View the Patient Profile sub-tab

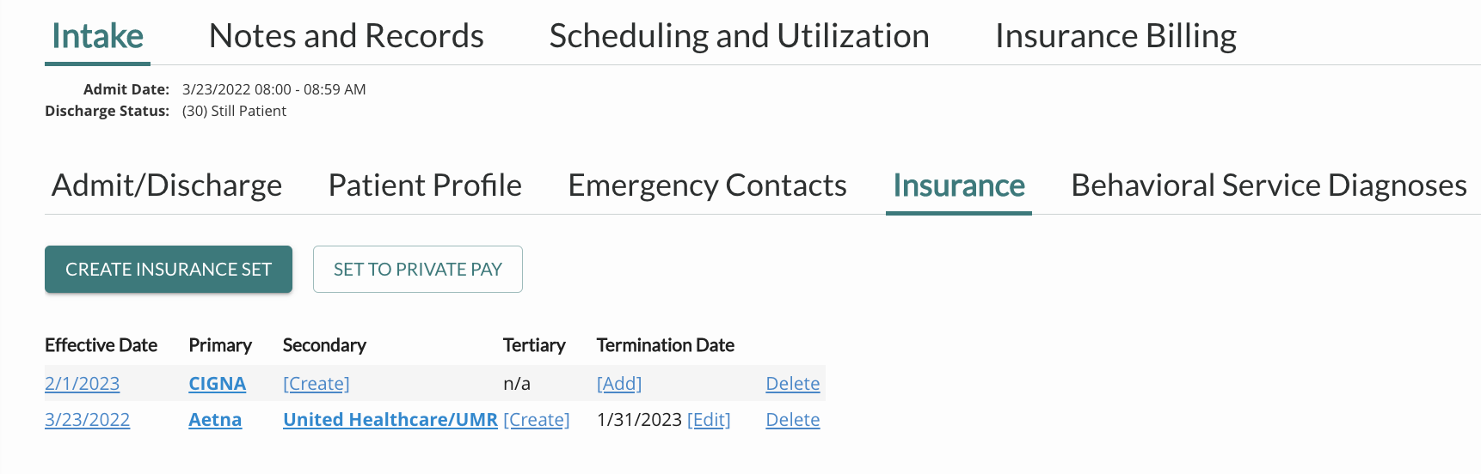[x=425, y=185]
